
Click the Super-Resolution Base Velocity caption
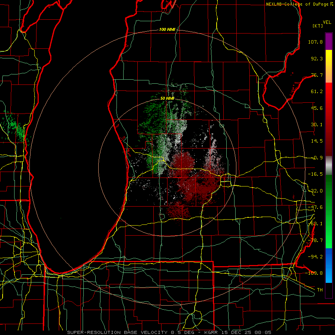coord(169,332)
